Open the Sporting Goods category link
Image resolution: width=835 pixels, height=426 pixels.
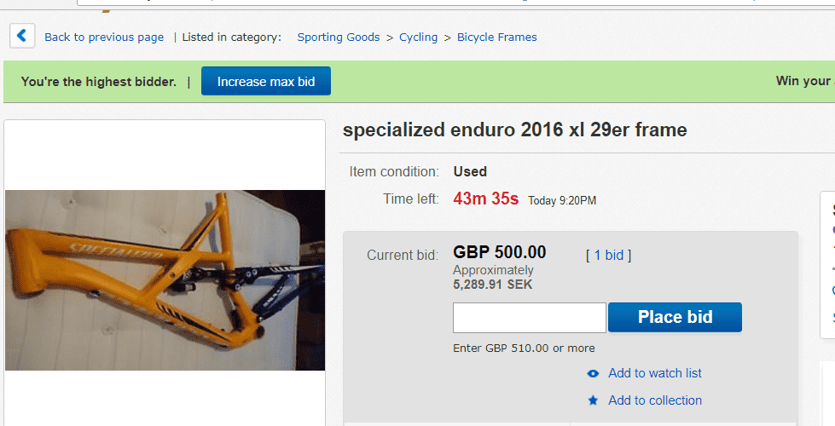point(339,37)
